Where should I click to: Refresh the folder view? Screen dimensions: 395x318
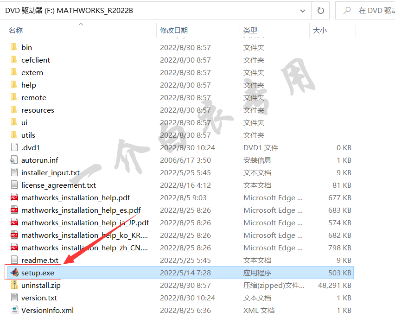click(320, 11)
